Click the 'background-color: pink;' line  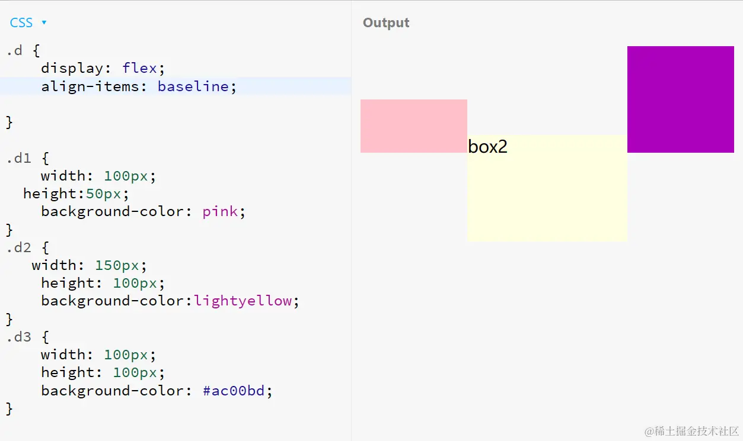(144, 211)
